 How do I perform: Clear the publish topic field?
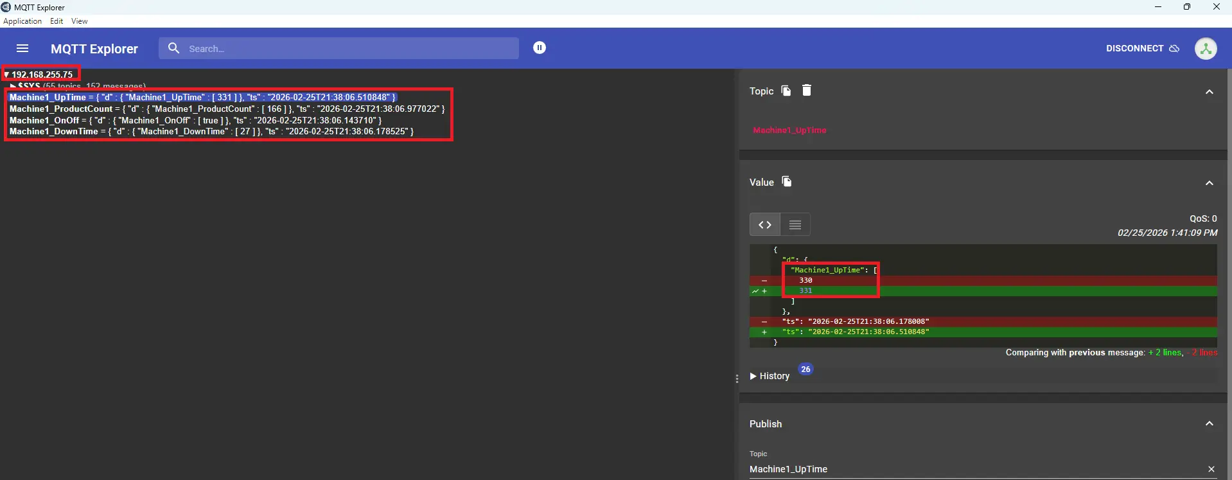[x=1211, y=469]
